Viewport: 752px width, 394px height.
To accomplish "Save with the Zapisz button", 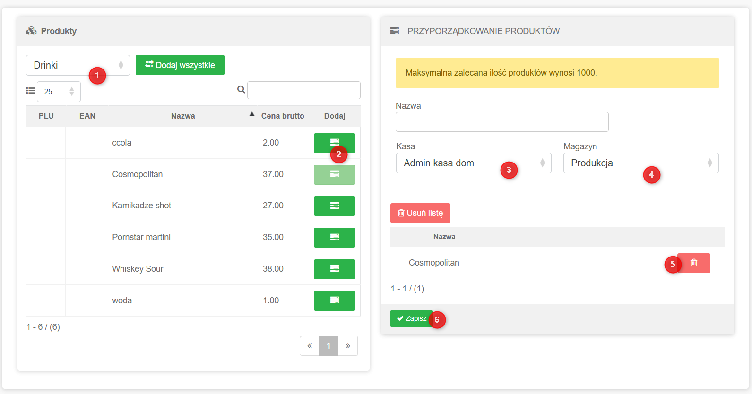I will coord(411,319).
